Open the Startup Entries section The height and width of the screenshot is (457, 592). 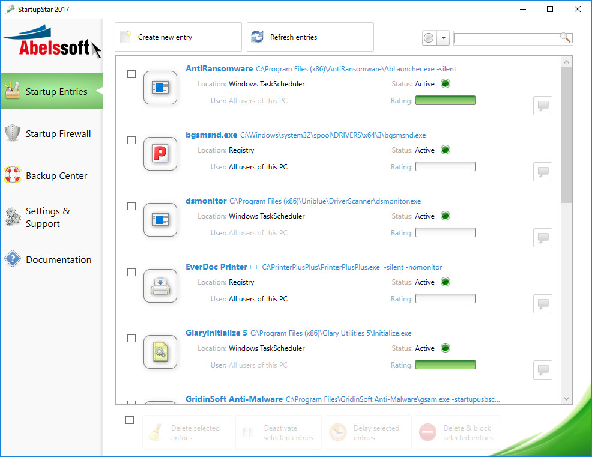pyautogui.click(x=52, y=91)
